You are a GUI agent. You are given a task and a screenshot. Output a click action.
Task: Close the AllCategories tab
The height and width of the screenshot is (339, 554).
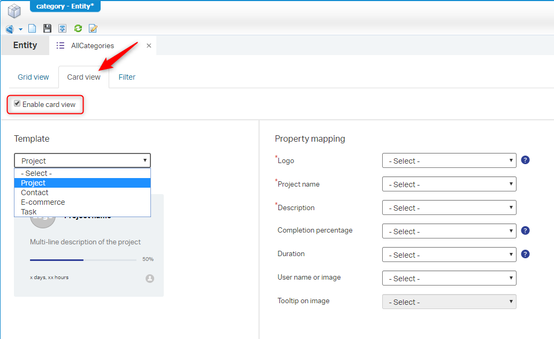tap(149, 45)
